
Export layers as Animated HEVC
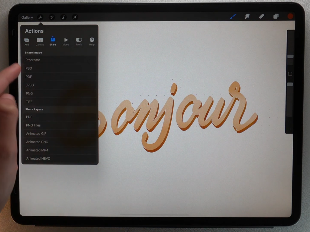[60, 158]
